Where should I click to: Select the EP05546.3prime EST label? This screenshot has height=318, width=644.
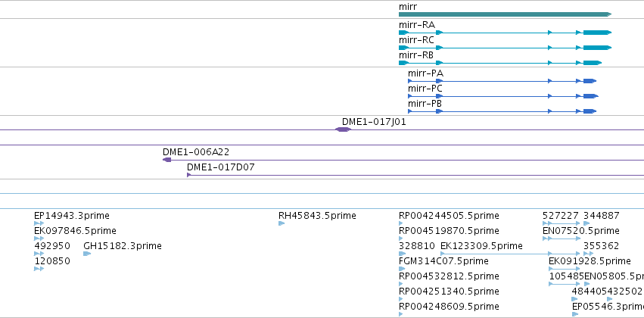608,307
